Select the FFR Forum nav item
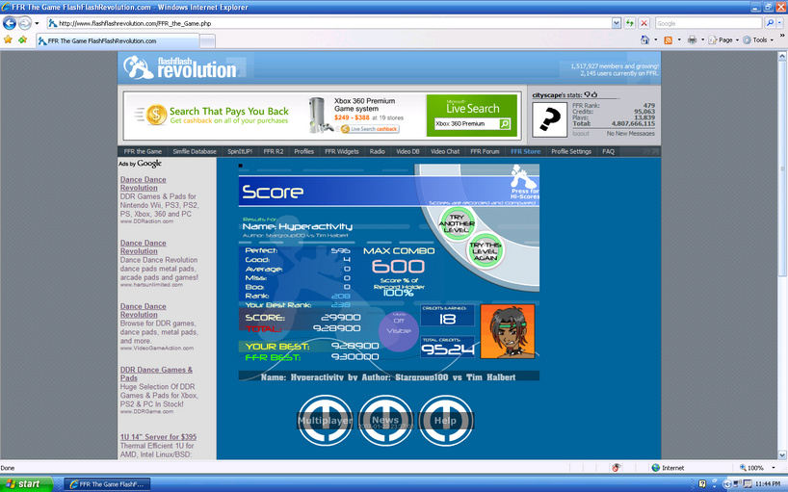Screen dimensions: 788x492 485,151
